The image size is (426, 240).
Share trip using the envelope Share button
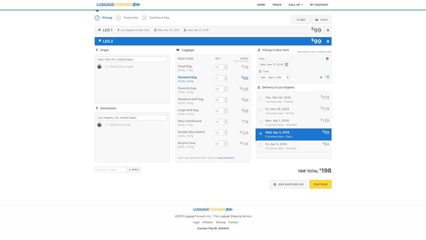click(x=322, y=20)
